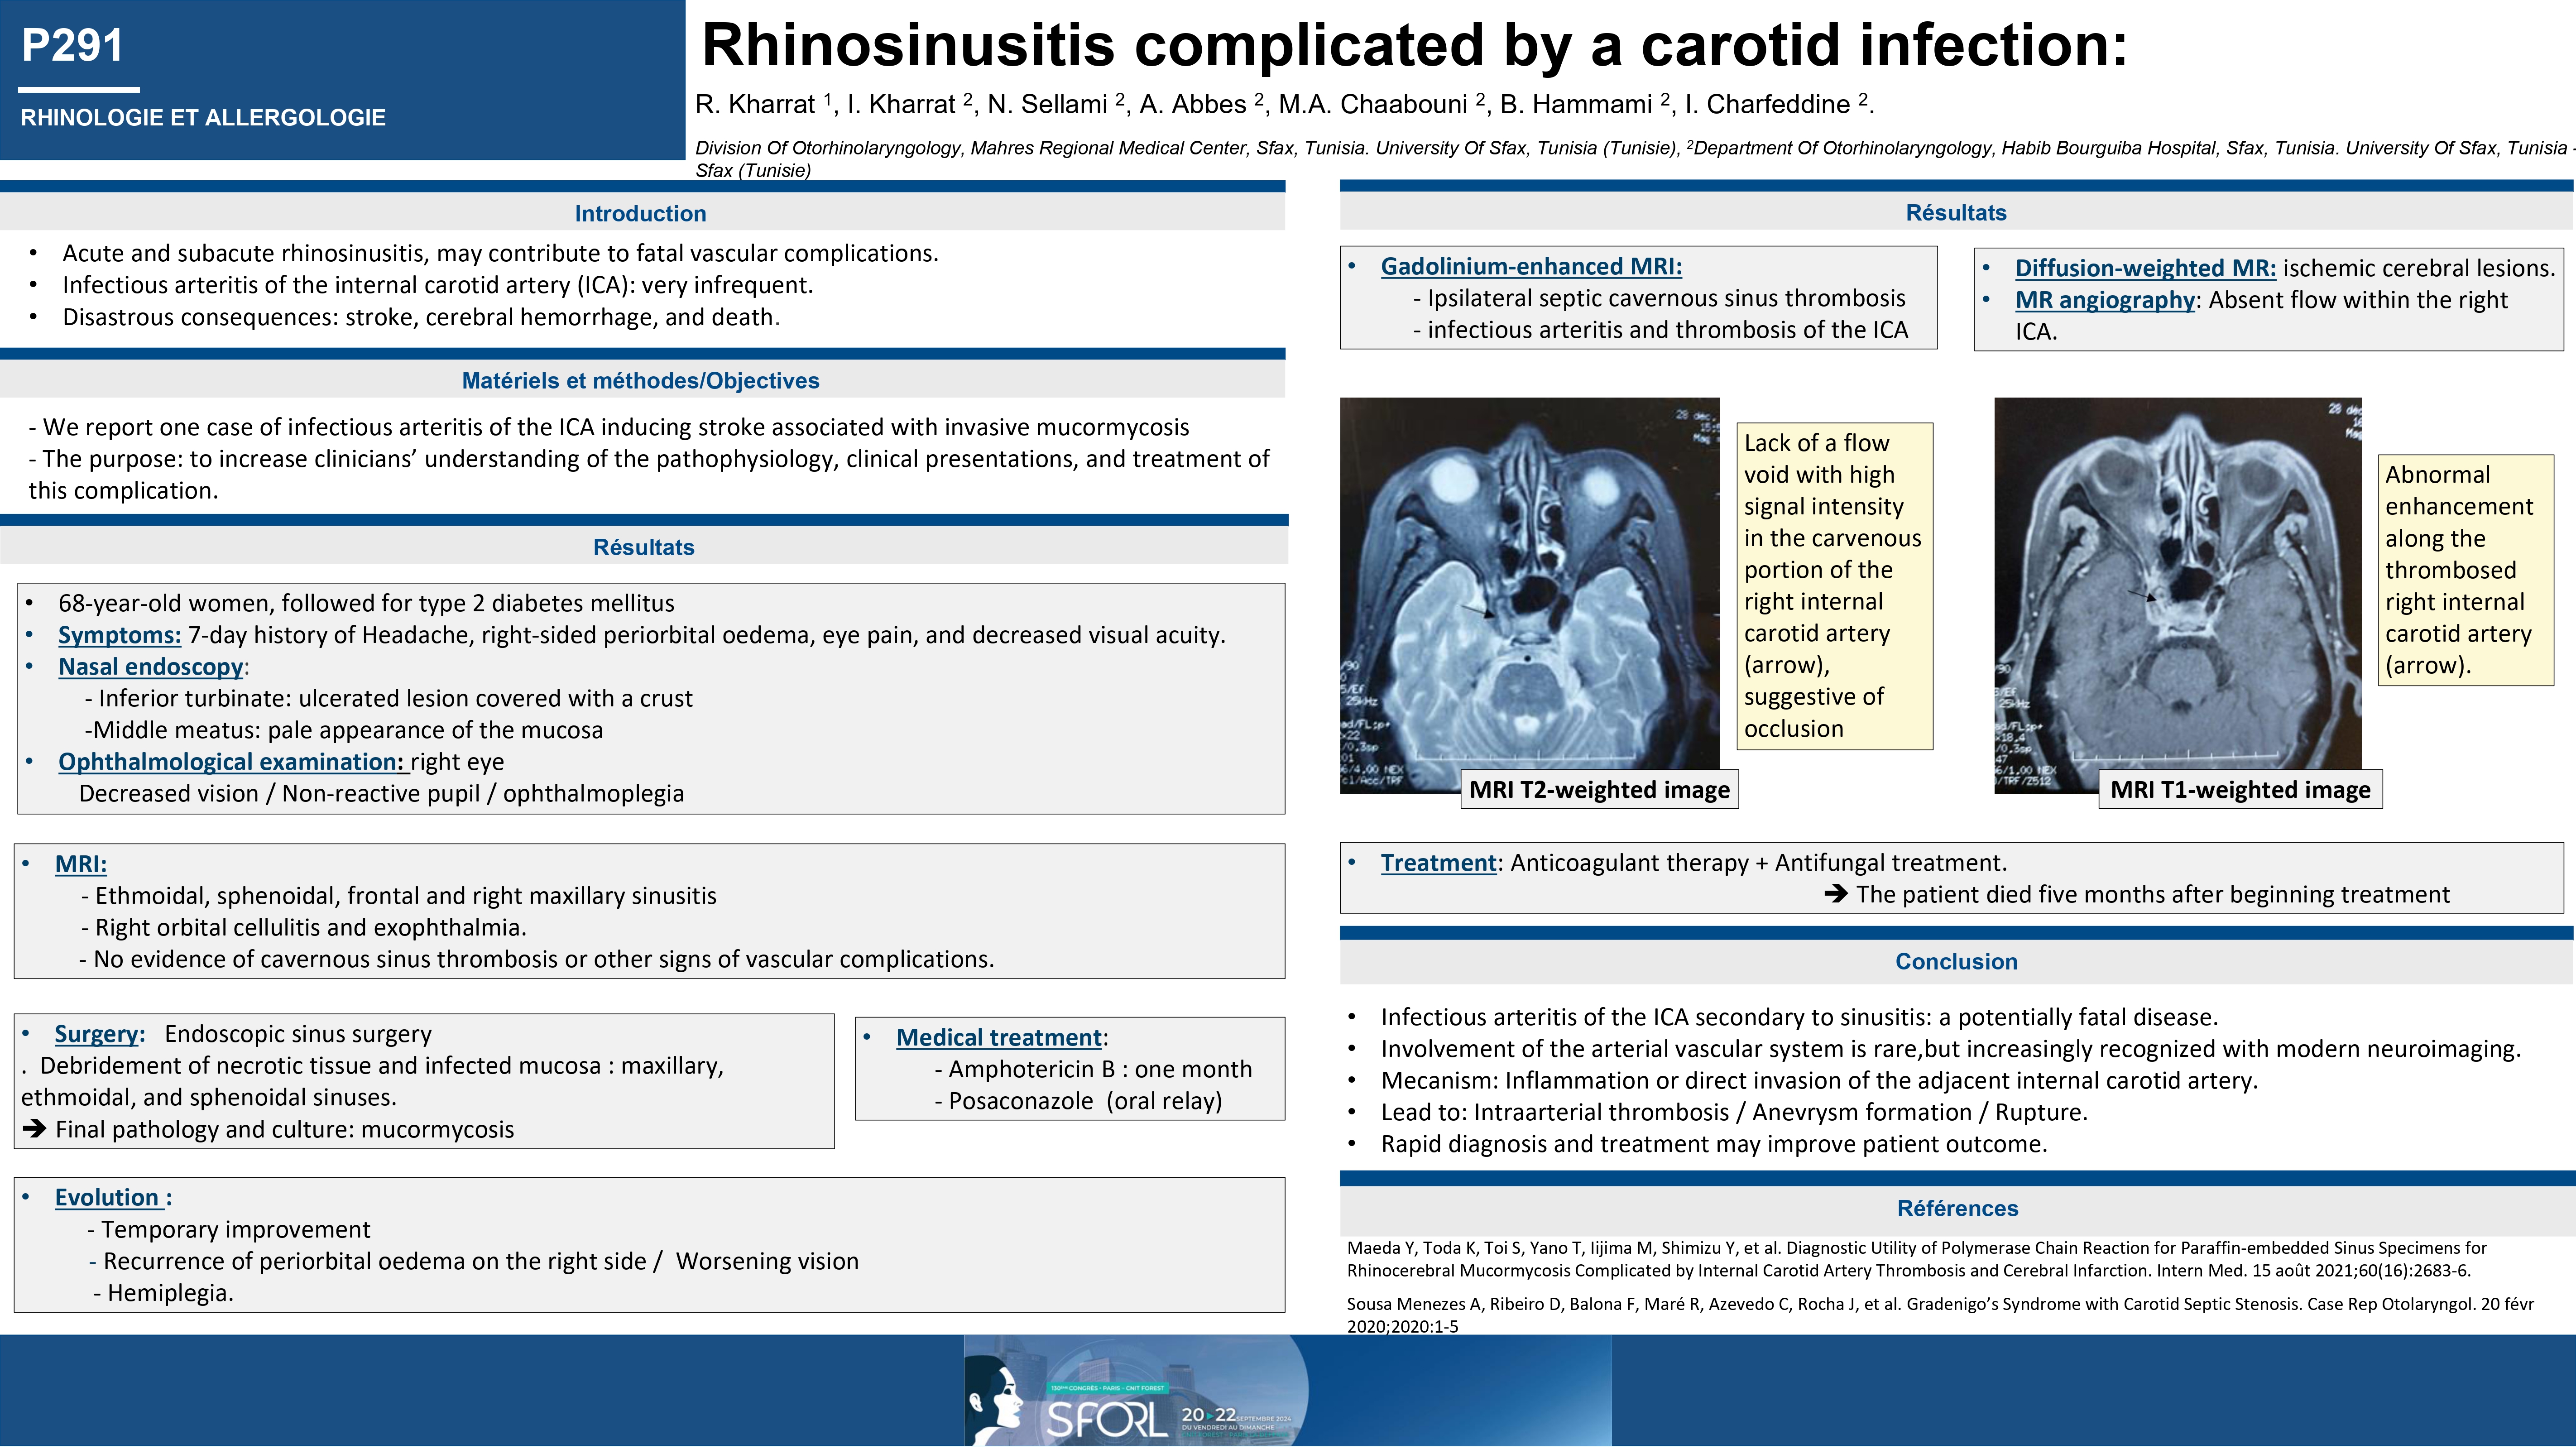Click the Nasal endoscopy heading

pos(150,667)
